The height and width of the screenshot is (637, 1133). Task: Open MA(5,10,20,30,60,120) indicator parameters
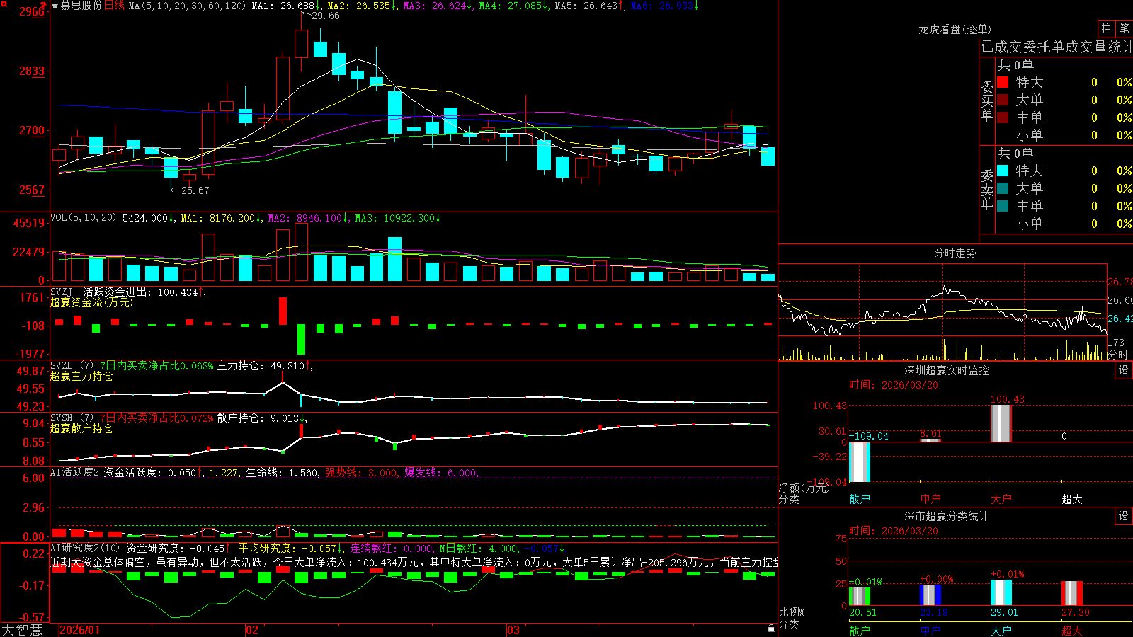[x=188, y=6]
